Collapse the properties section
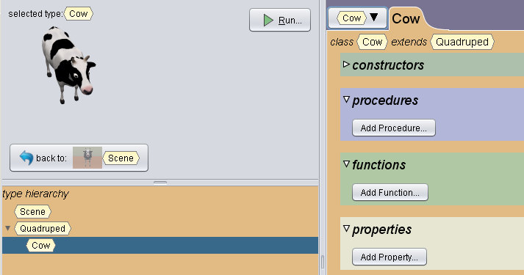Viewport: 524px width, 275px height. point(347,228)
